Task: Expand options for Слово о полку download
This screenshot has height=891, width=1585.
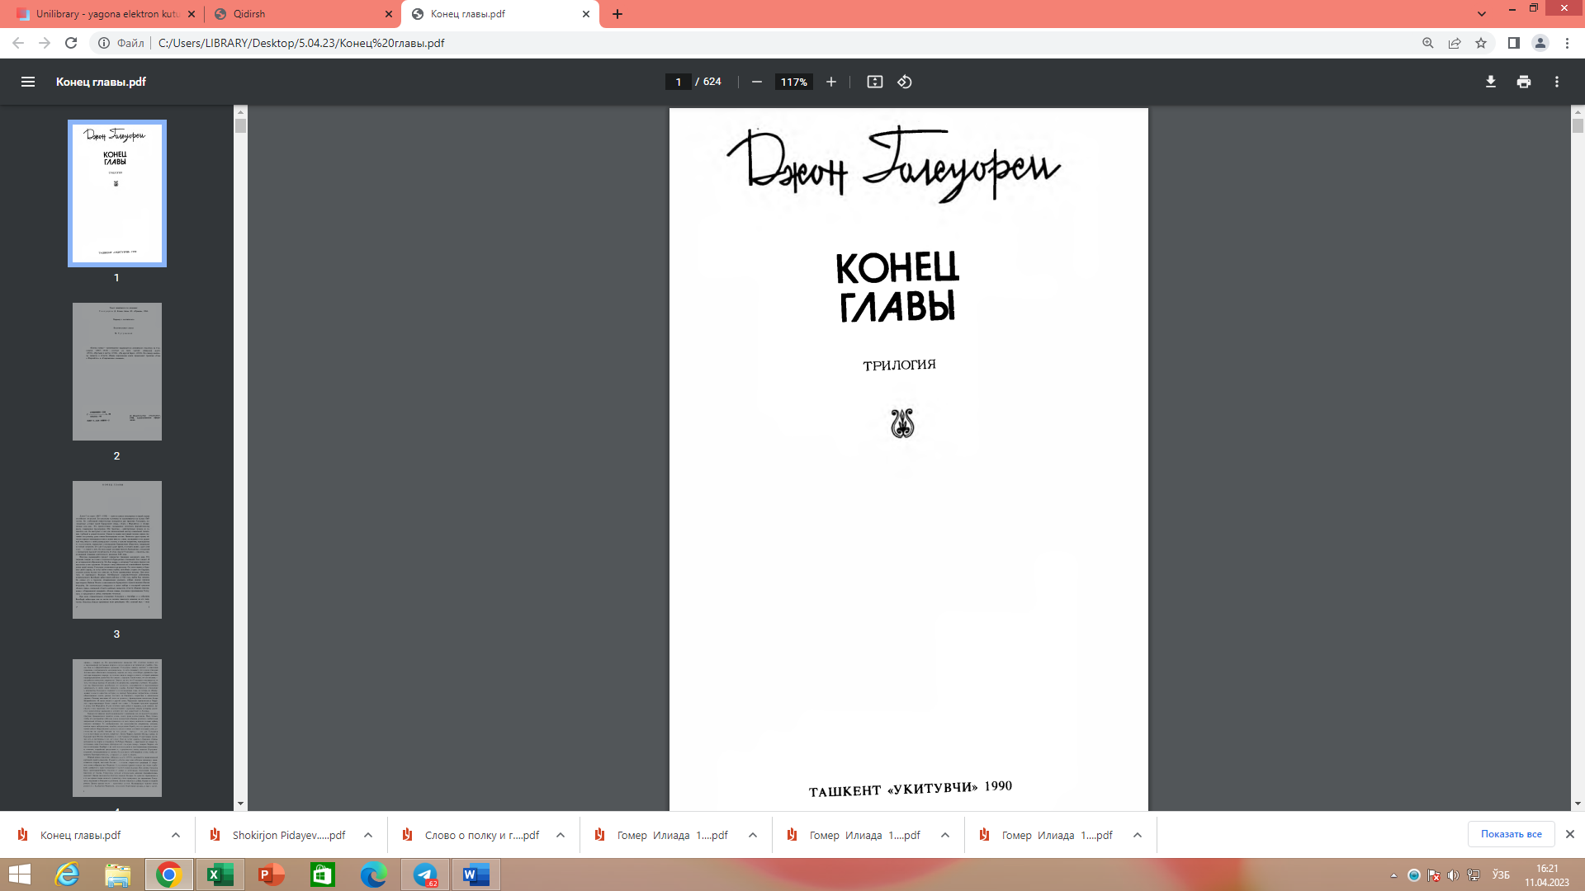Action: (561, 835)
